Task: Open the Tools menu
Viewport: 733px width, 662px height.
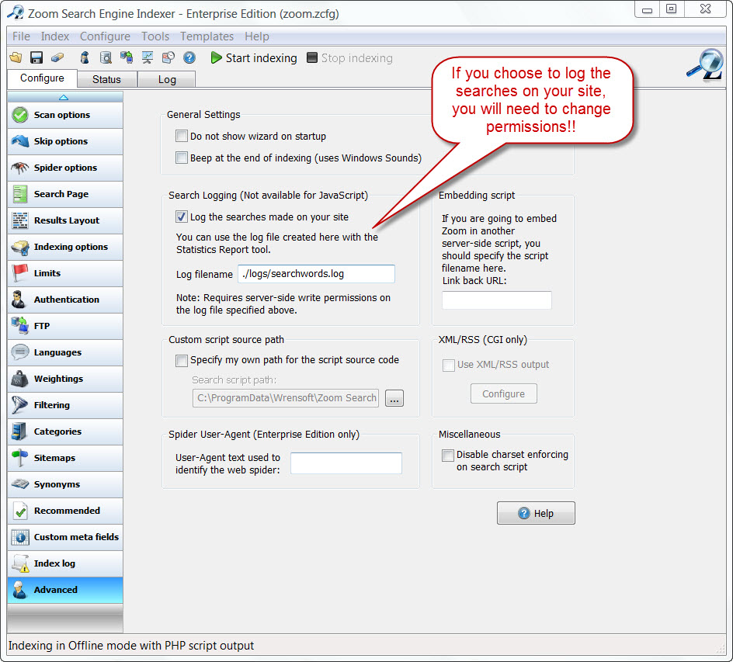Action: pyautogui.click(x=155, y=36)
